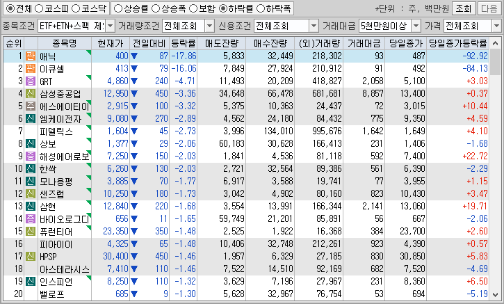Open the 신용조건 dropdown
This screenshot has height=304, width=504.
point(314,26)
